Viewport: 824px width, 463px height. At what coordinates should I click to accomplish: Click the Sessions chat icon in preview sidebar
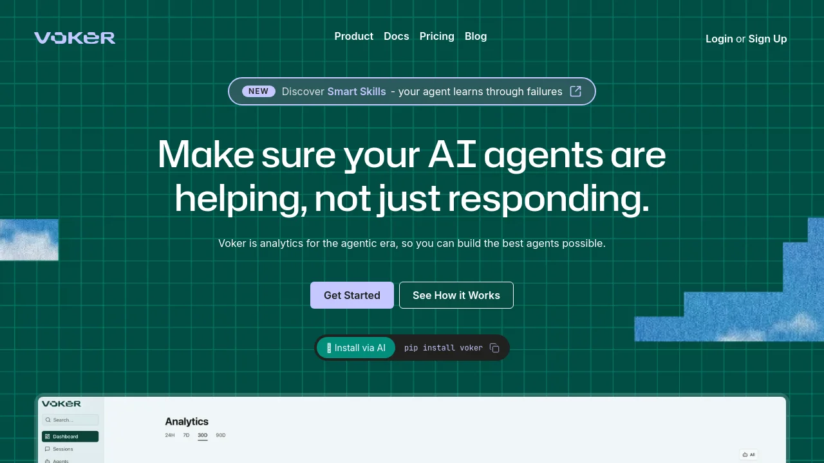coord(48,449)
